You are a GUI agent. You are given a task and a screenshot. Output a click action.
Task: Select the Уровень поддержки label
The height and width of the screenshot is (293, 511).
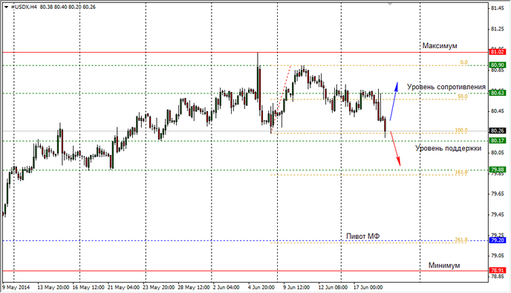coord(448,148)
